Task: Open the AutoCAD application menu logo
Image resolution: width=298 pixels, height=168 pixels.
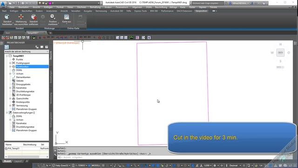Action: [x=3, y=4]
